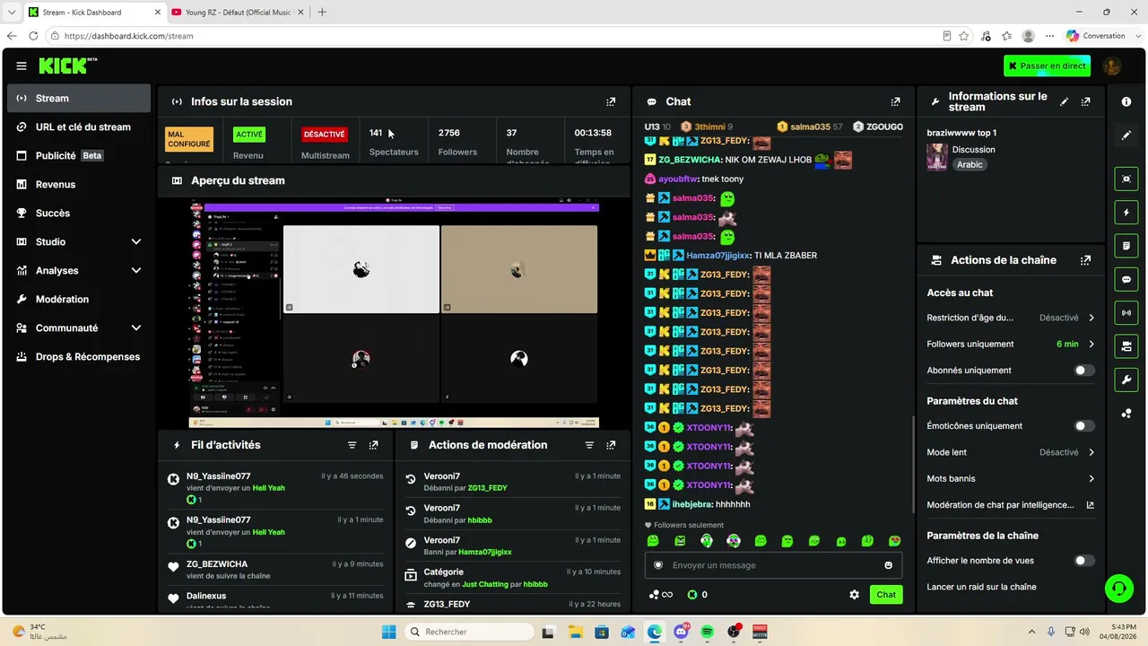Toggle the channel actions camera widget in right rail
The image size is (1148, 646).
click(1126, 345)
